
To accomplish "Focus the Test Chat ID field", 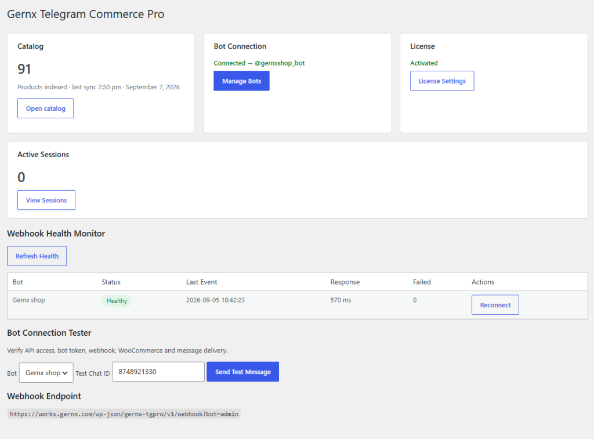I will [158, 372].
